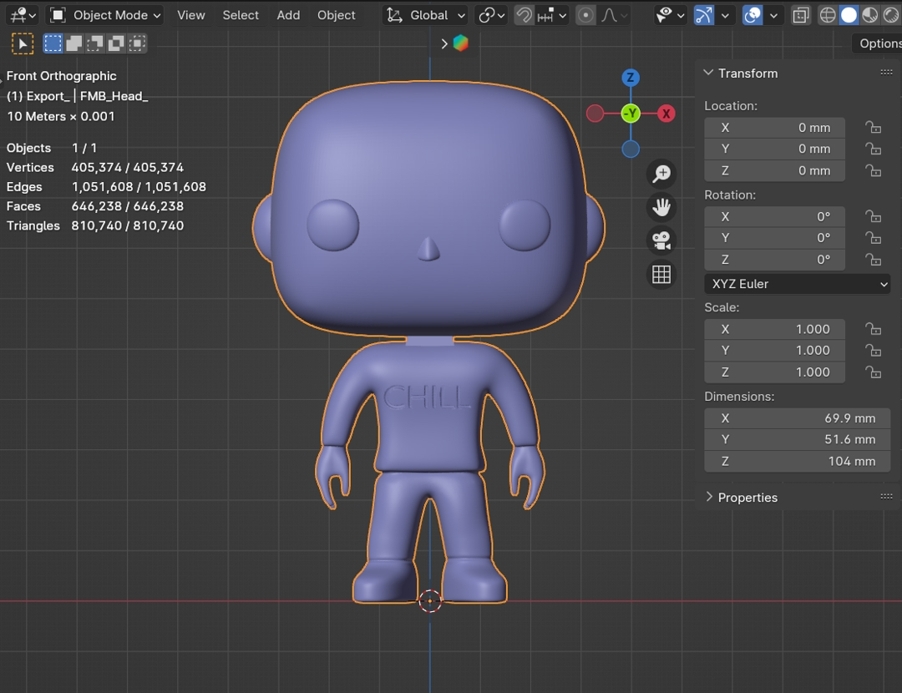
Task: Switch orthographic/perspective with grid icon
Action: click(x=661, y=274)
